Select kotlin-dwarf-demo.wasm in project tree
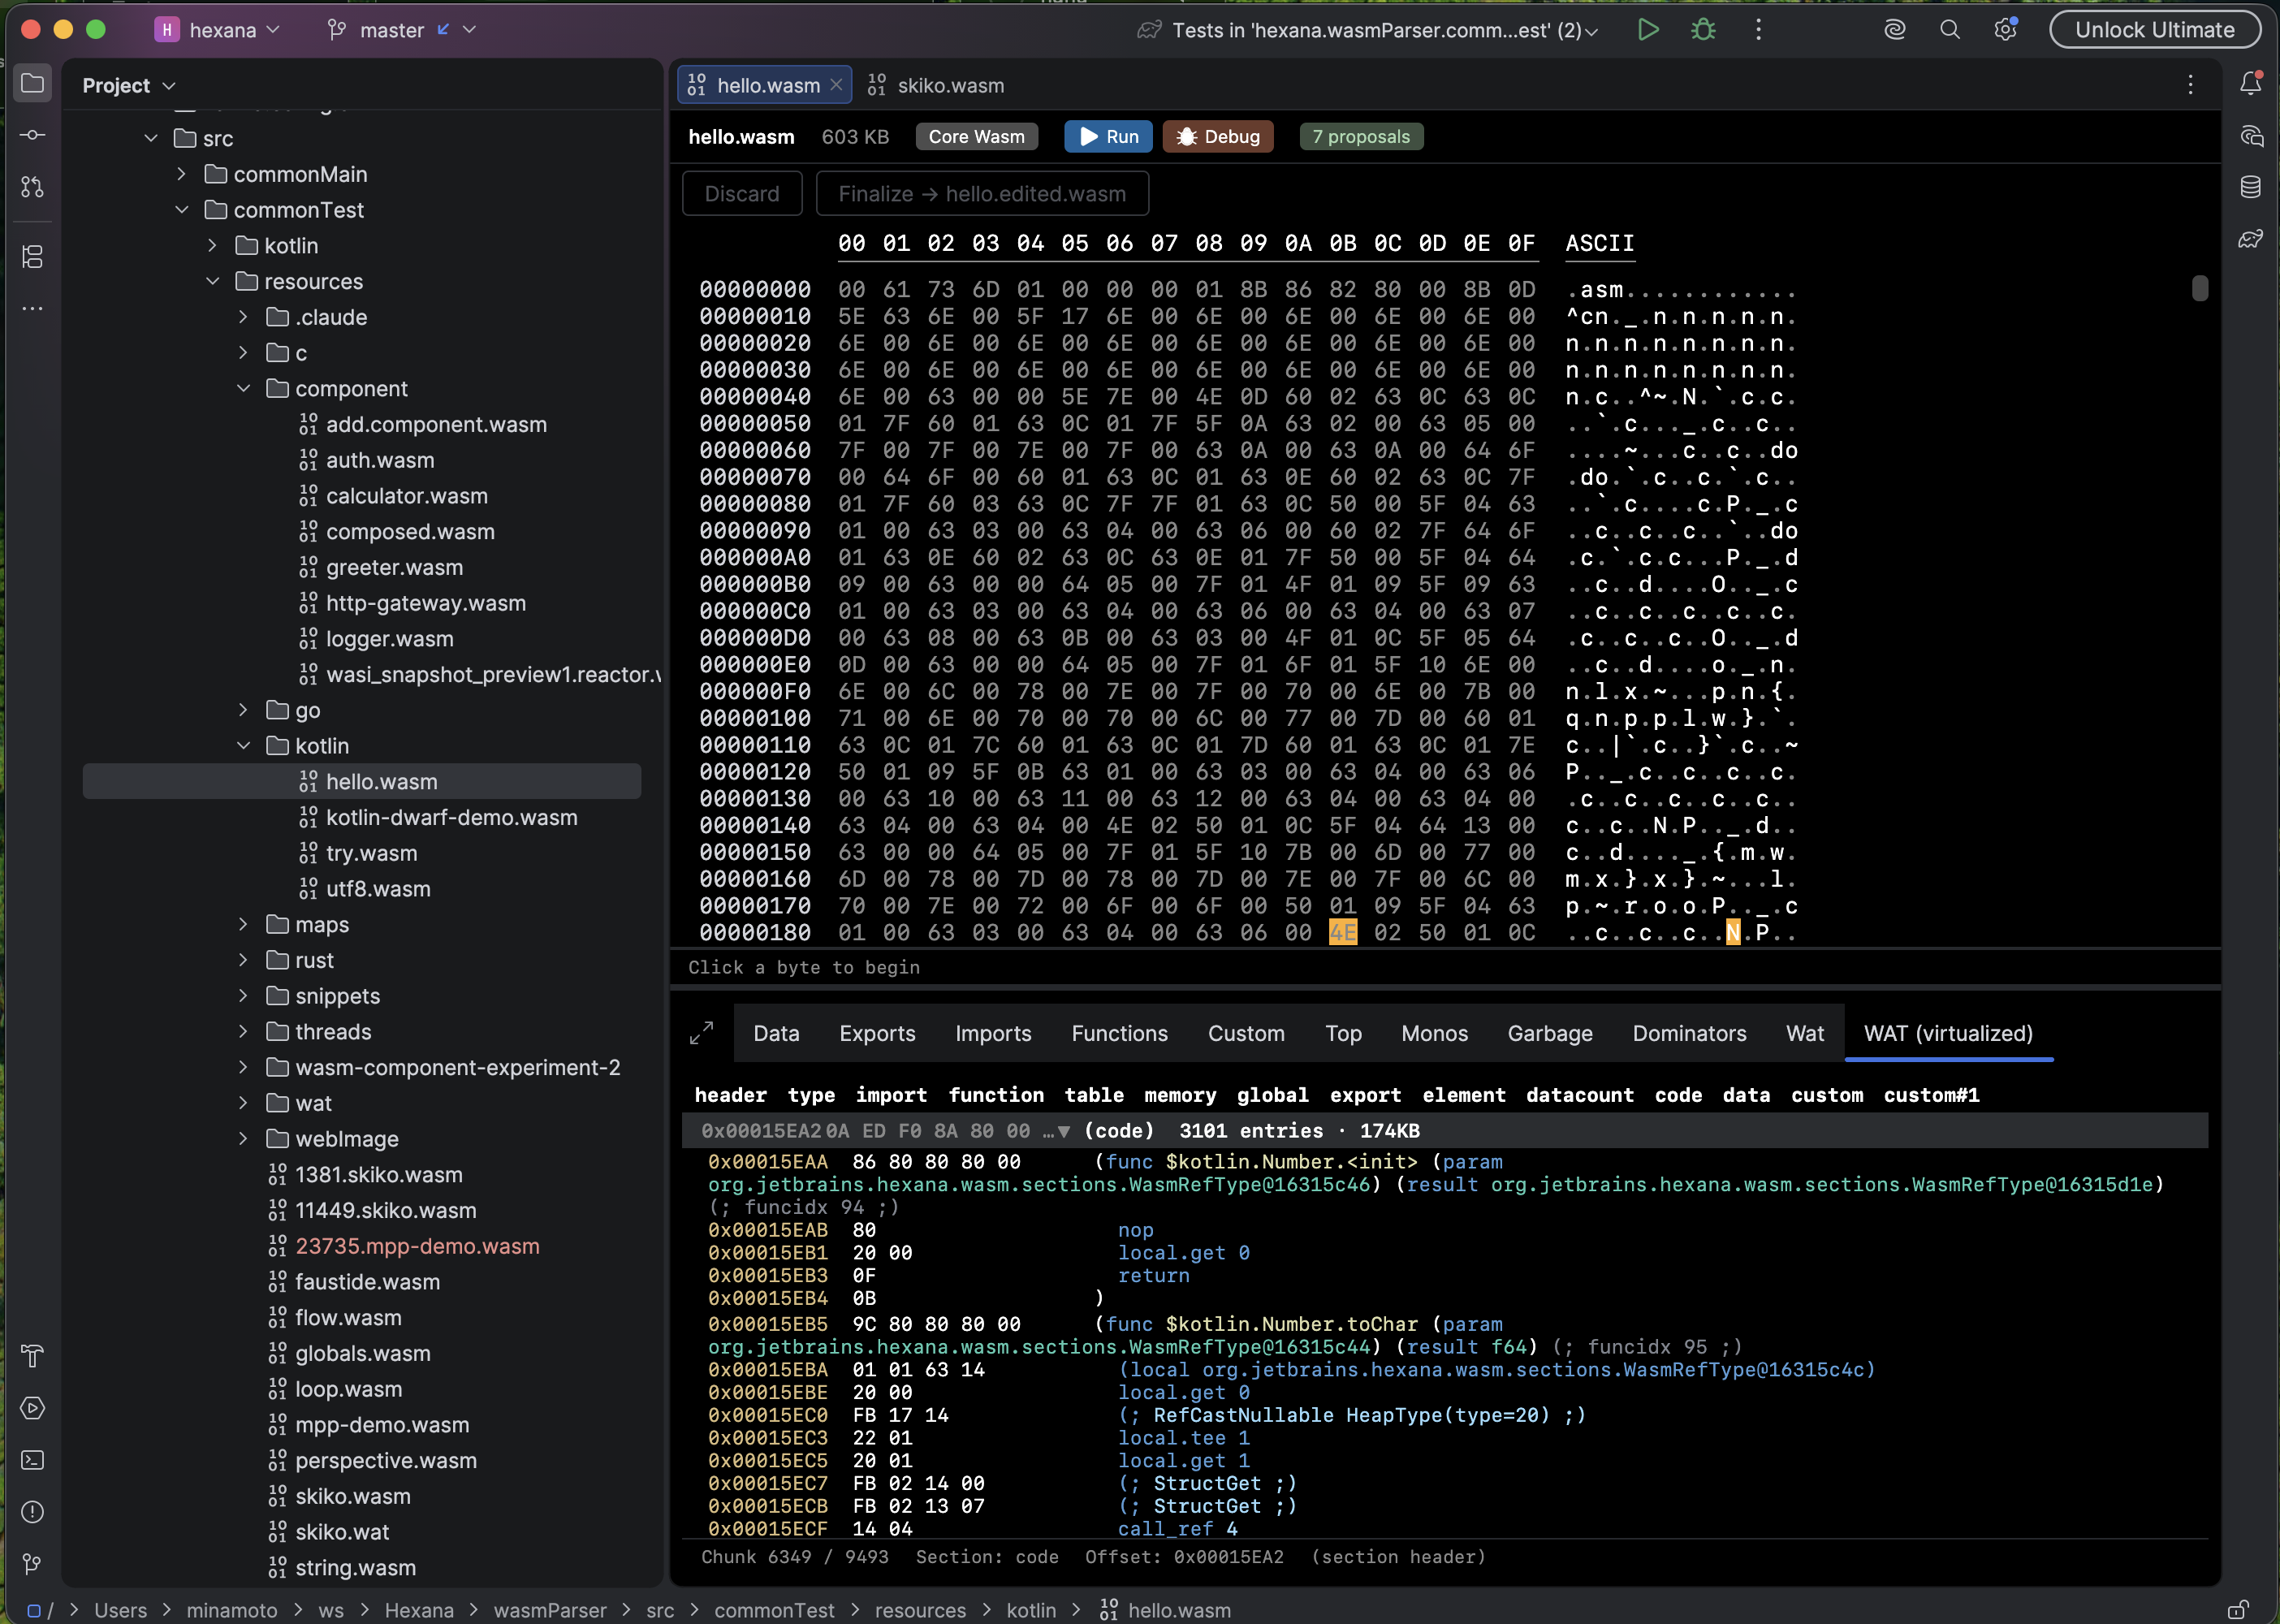 point(451,817)
